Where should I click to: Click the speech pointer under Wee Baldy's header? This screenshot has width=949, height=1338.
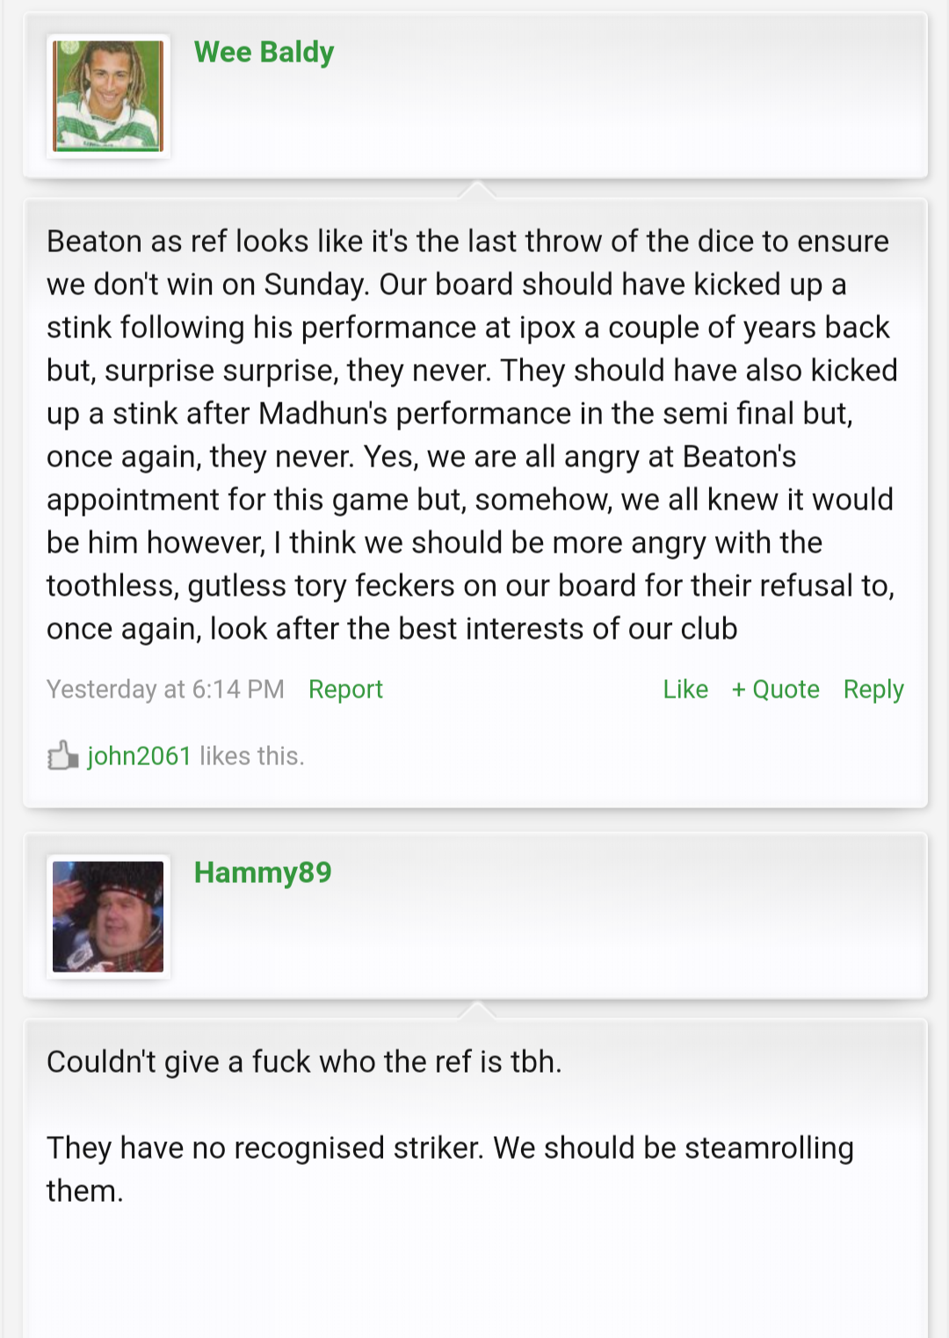click(477, 189)
